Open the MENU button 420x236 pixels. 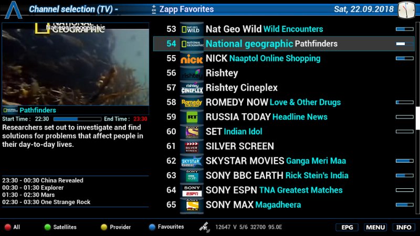point(375,227)
